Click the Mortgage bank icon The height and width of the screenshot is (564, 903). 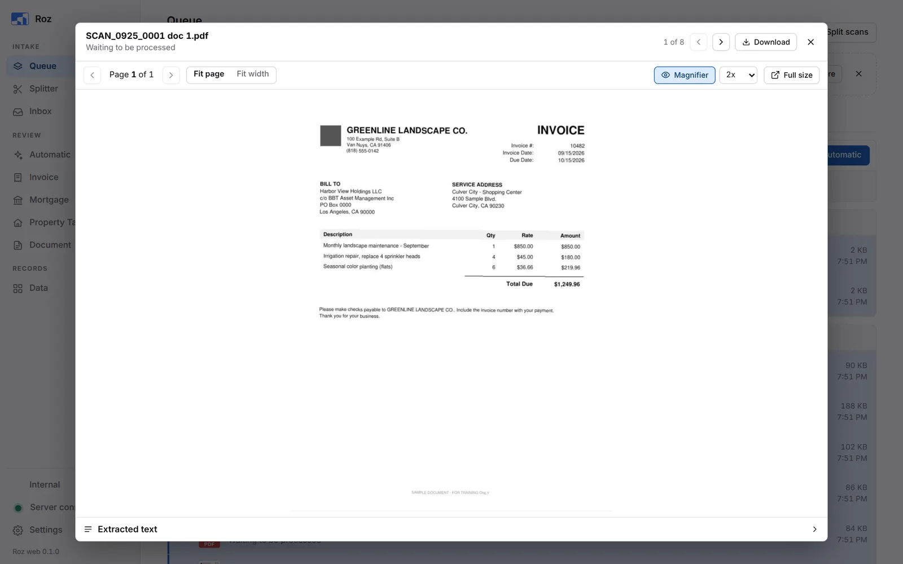[x=18, y=200]
